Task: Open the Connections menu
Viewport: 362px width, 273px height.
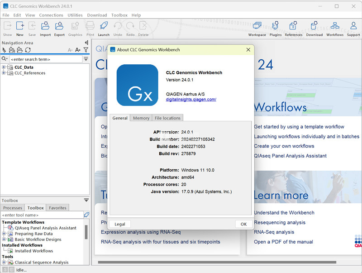Action: tap(51, 15)
